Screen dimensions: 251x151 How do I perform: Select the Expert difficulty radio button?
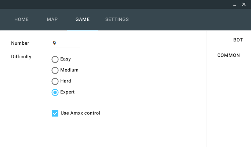click(x=55, y=92)
